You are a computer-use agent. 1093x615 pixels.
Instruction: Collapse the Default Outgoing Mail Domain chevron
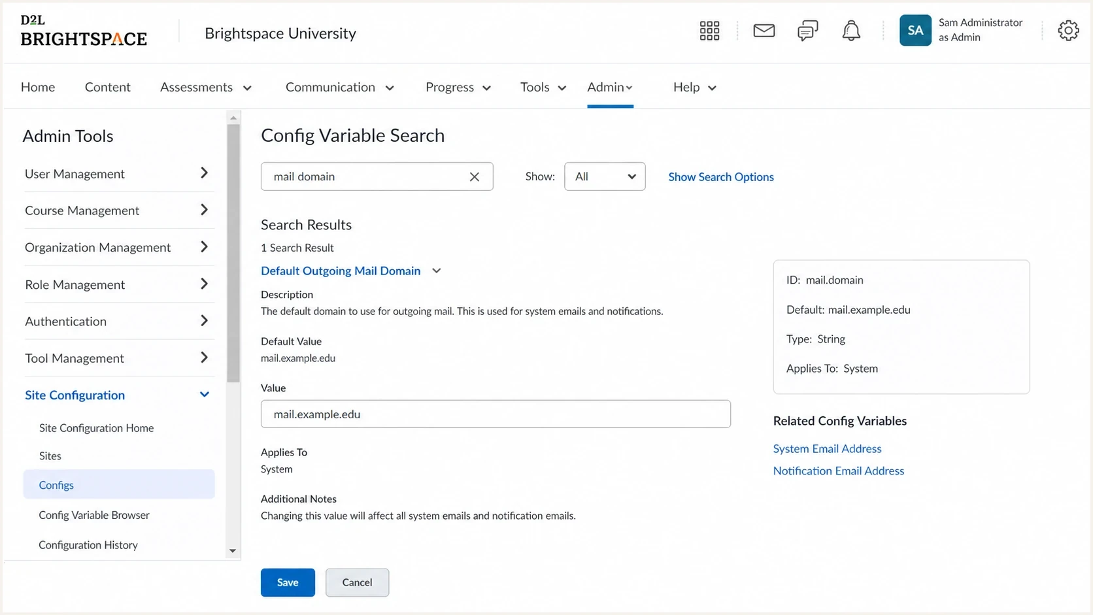click(x=437, y=271)
